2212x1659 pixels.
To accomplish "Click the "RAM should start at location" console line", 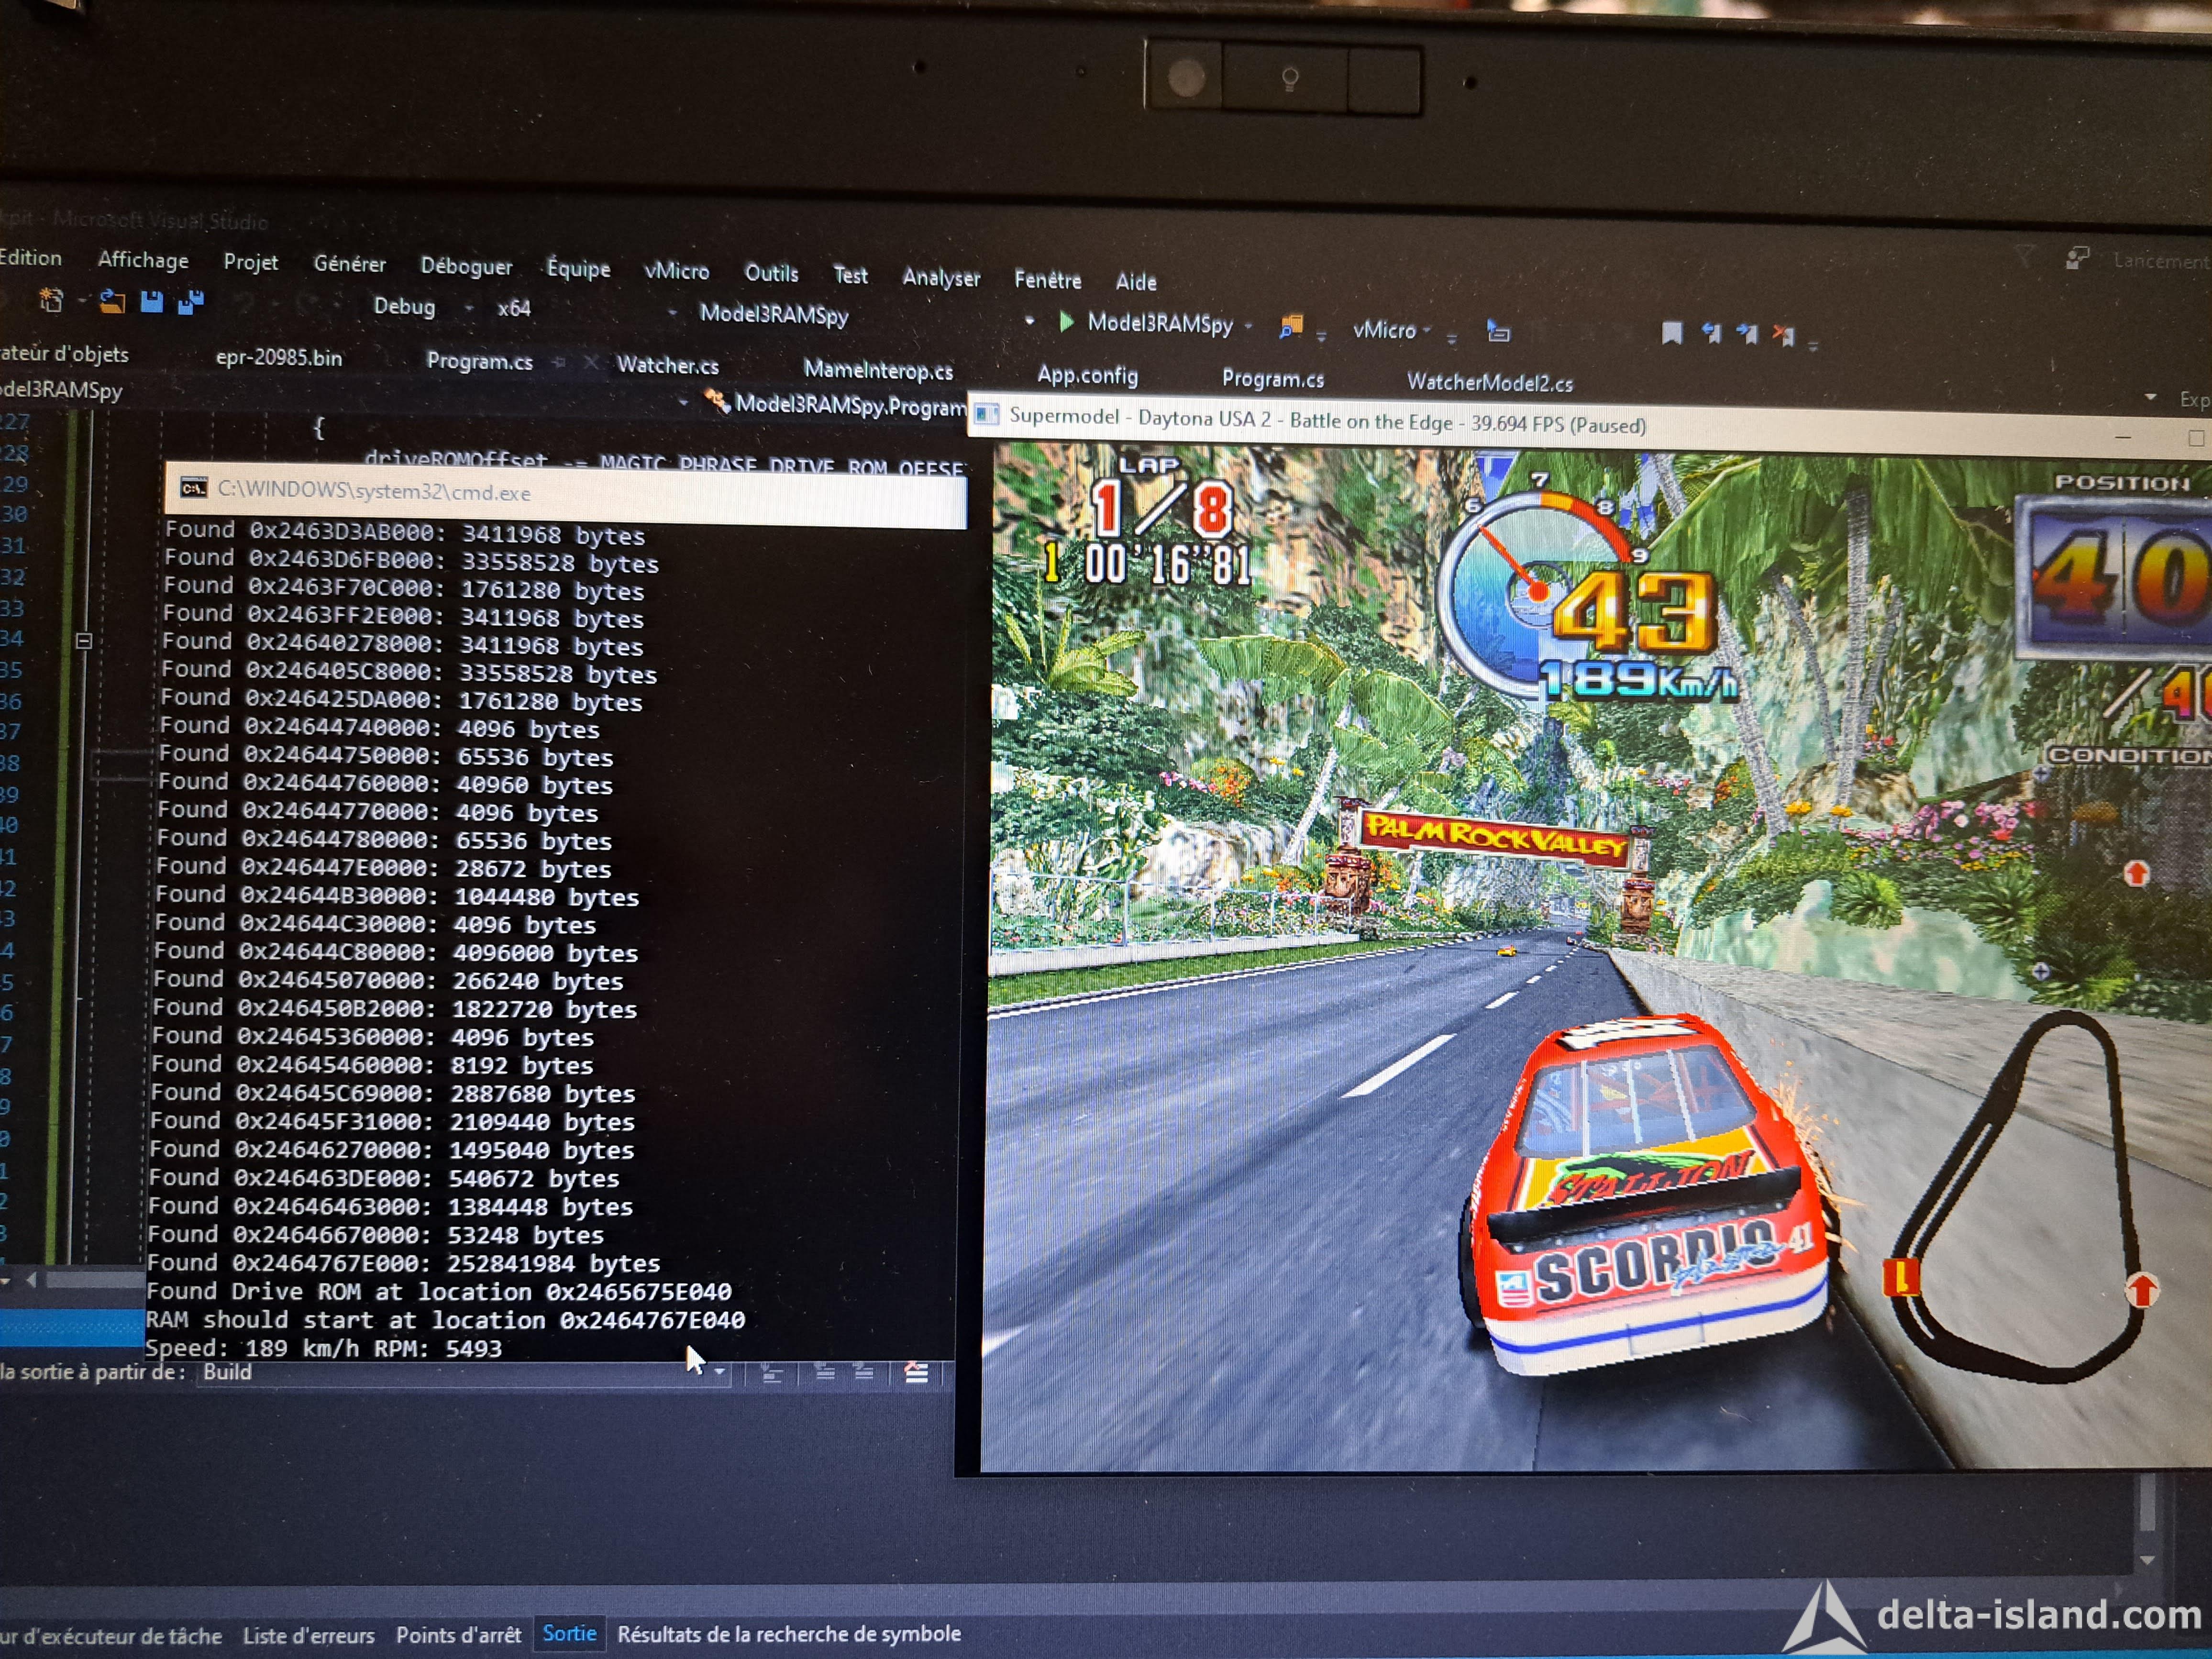I will (445, 1320).
